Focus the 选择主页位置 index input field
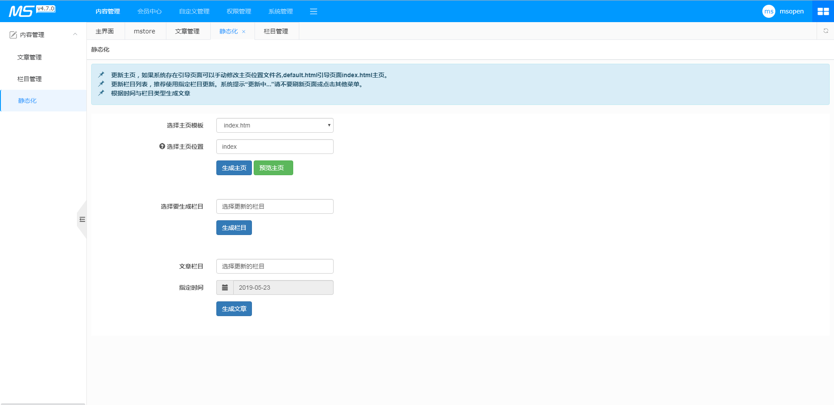The height and width of the screenshot is (405, 834). pyautogui.click(x=275, y=147)
